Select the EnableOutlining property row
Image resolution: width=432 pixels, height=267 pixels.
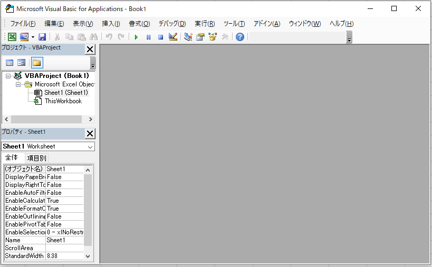[44, 216]
